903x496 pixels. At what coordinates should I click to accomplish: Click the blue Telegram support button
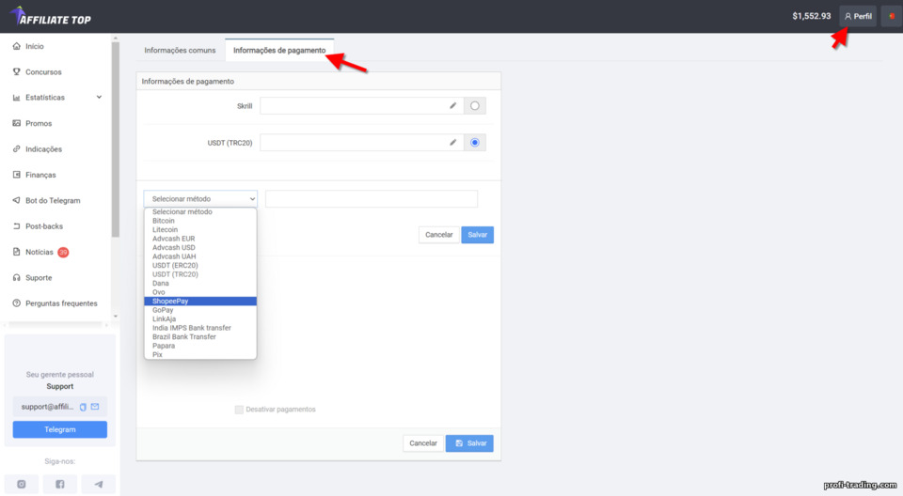60,430
